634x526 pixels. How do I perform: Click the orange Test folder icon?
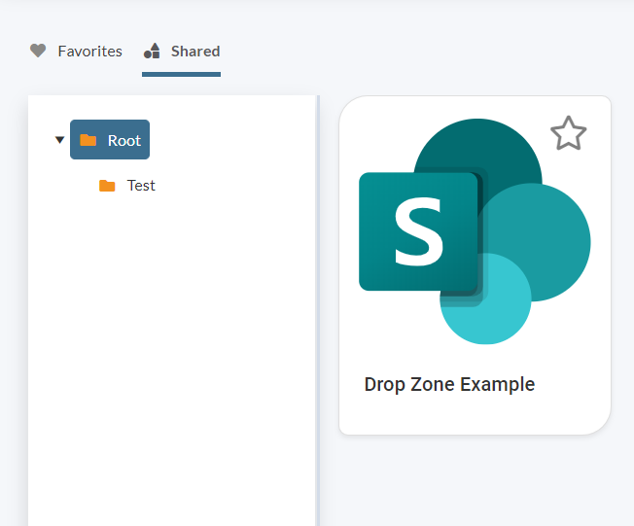click(x=107, y=186)
